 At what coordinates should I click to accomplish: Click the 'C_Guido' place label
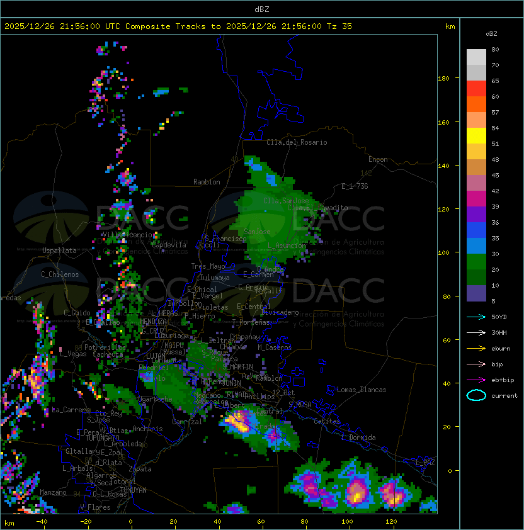coord(77,313)
